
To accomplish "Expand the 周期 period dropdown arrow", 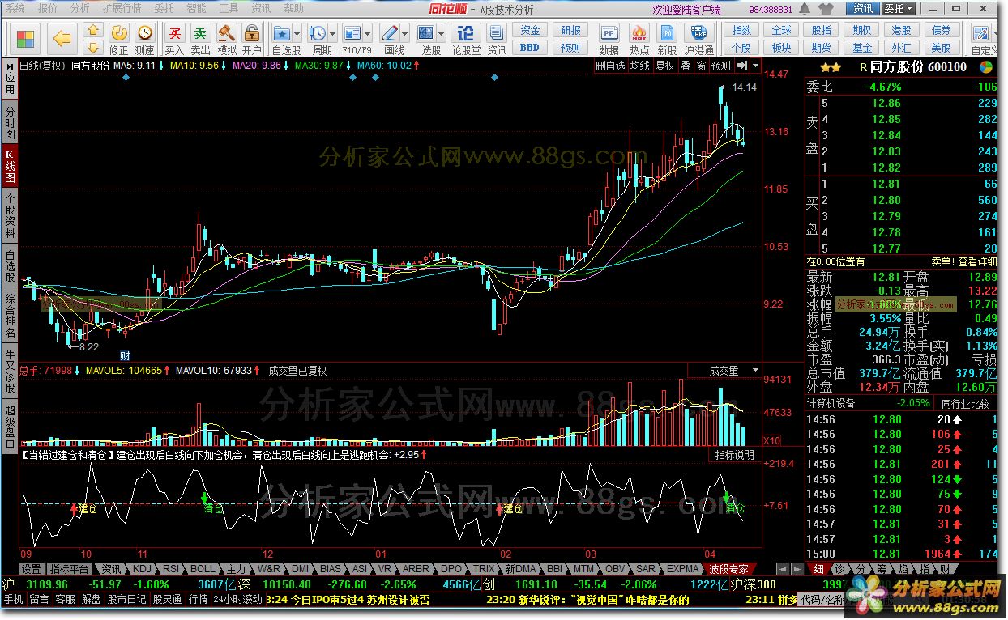I will 332,33.
